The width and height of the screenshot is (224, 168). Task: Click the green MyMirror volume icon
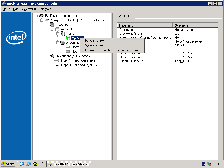[x=68, y=38]
